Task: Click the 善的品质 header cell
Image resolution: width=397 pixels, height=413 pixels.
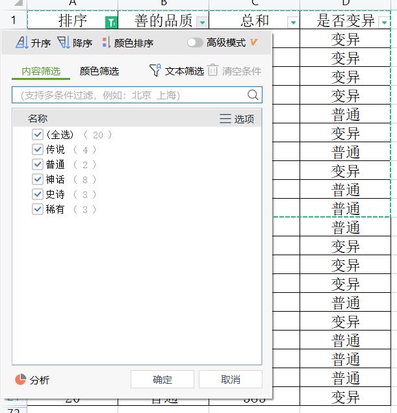Action: pyautogui.click(x=164, y=20)
